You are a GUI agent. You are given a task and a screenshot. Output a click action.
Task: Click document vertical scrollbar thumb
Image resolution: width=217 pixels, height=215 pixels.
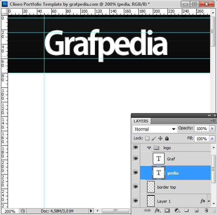[213, 31]
